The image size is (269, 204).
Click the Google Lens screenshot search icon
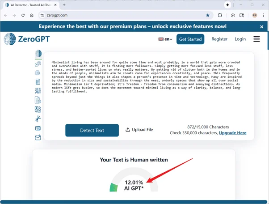233,15
